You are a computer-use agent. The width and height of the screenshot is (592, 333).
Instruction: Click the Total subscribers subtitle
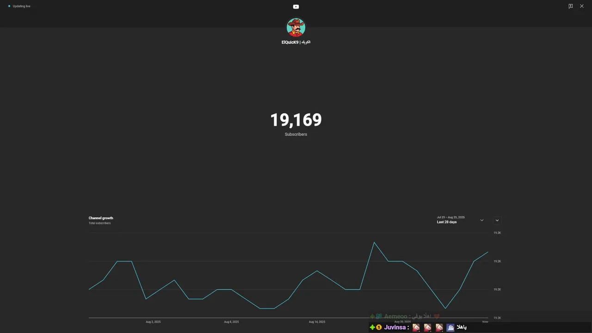coord(99,223)
